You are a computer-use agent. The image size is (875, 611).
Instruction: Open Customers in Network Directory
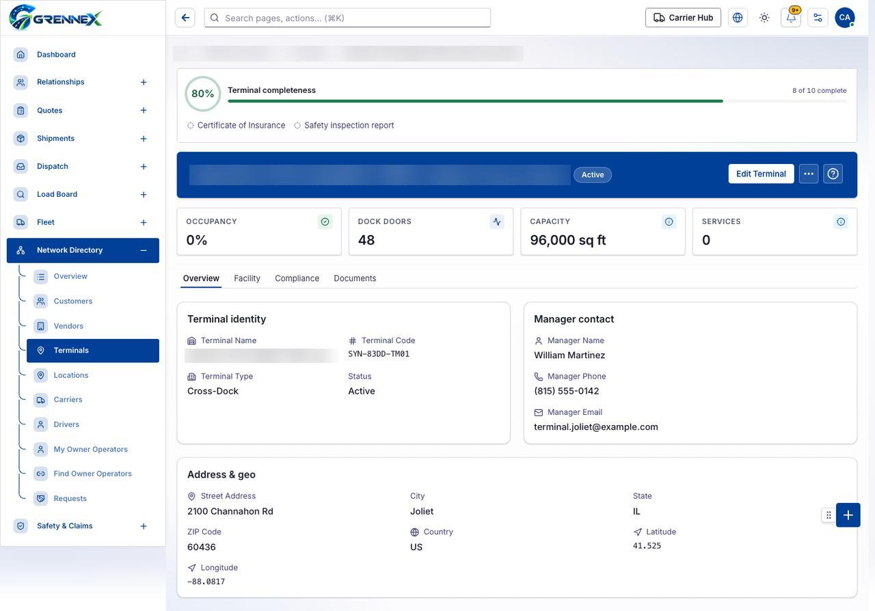(x=93, y=301)
